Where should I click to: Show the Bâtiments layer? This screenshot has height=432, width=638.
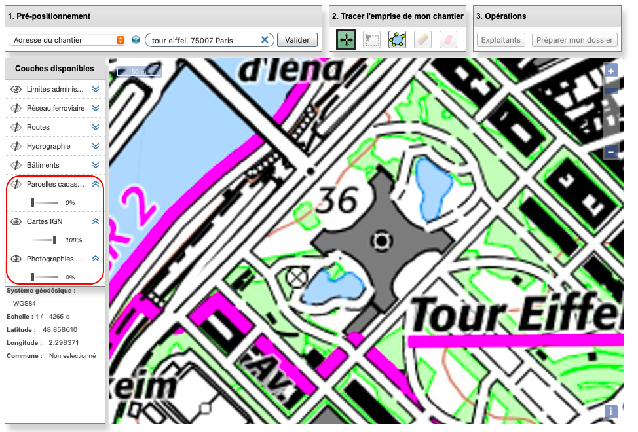point(16,165)
